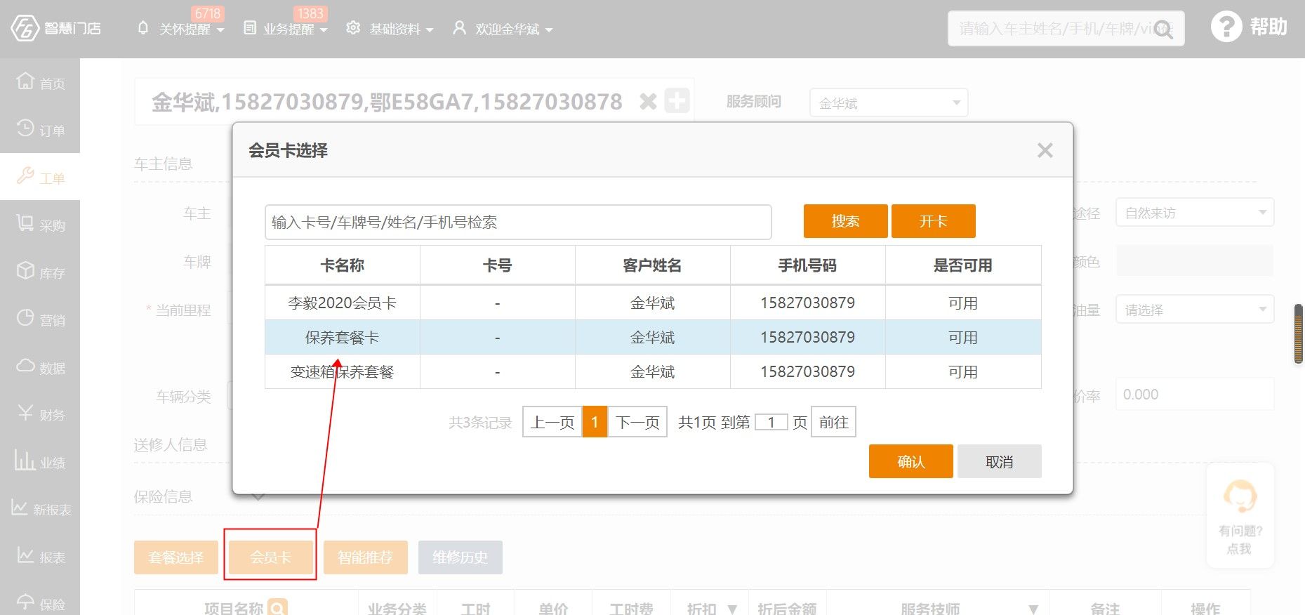Open the 关怀提醒 bell icon
Screen dimensions: 1305x615
click(x=143, y=28)
